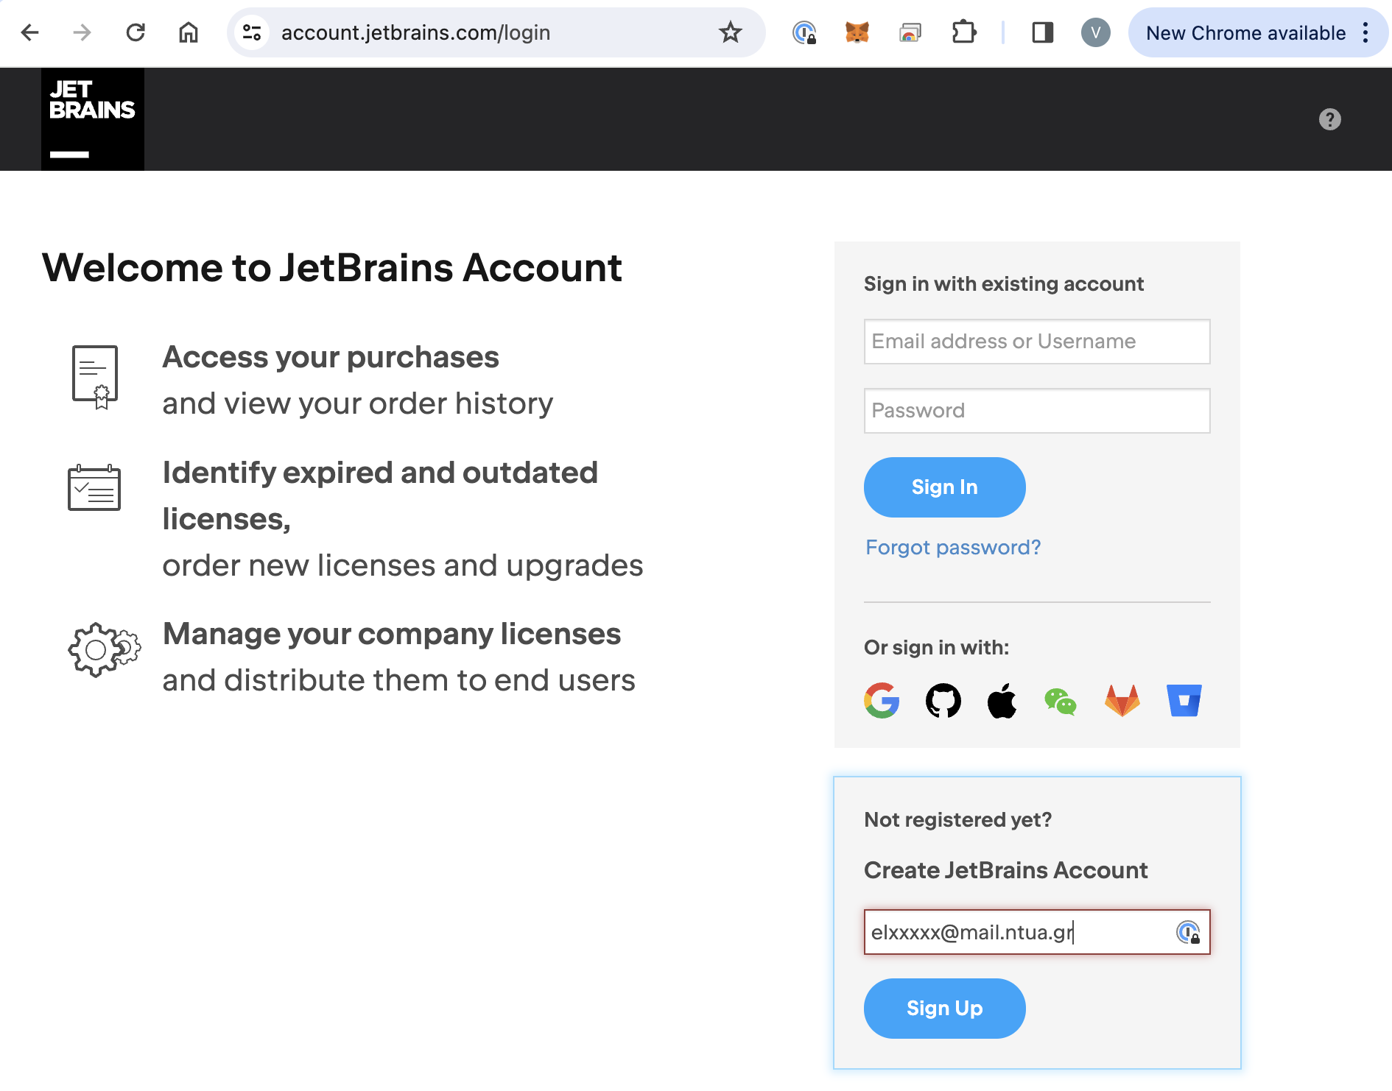Bookmark this page with the star
Image resolution: width=1392 pixels, height=1091 pixels.
(730, 32)
